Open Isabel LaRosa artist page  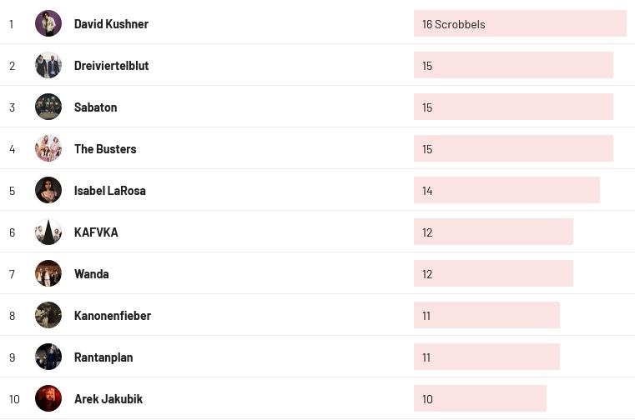tap(109, 191)
